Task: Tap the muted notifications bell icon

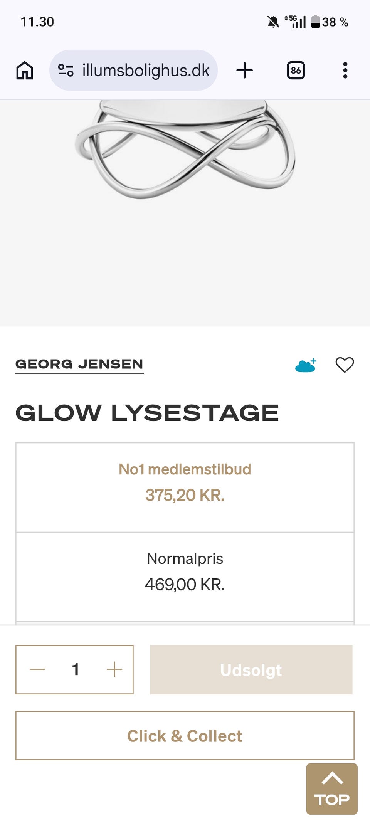Action: tap(273, 22)
